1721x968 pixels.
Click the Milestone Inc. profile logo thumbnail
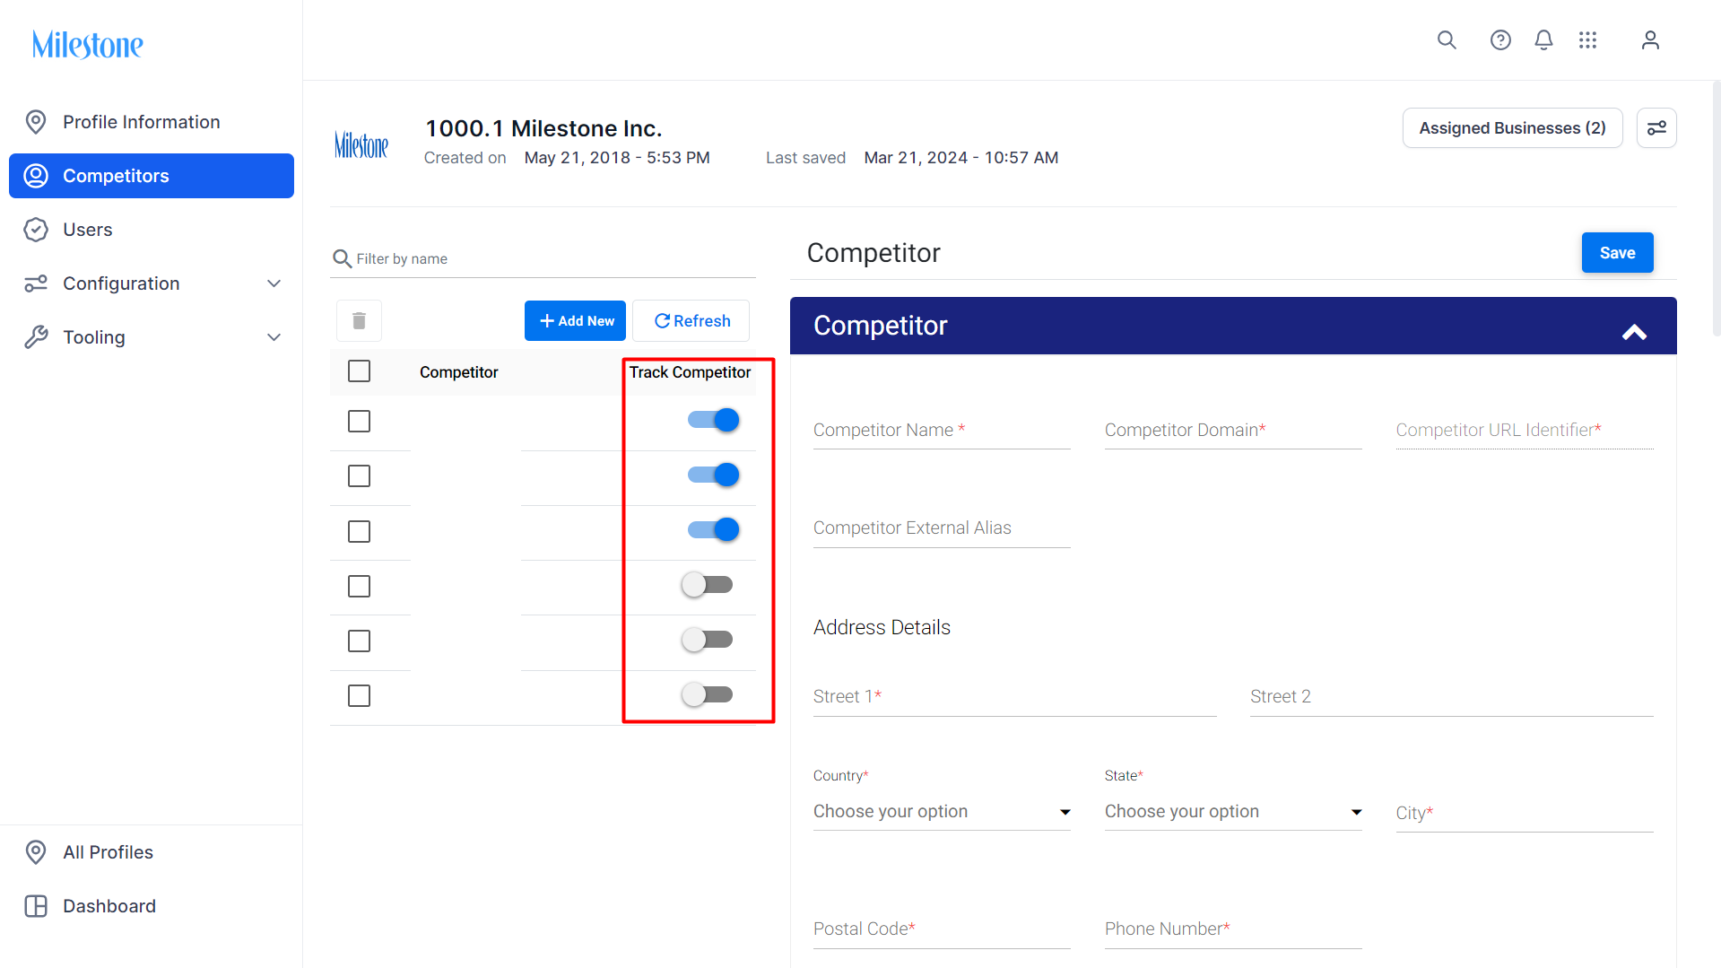(361, 144)
